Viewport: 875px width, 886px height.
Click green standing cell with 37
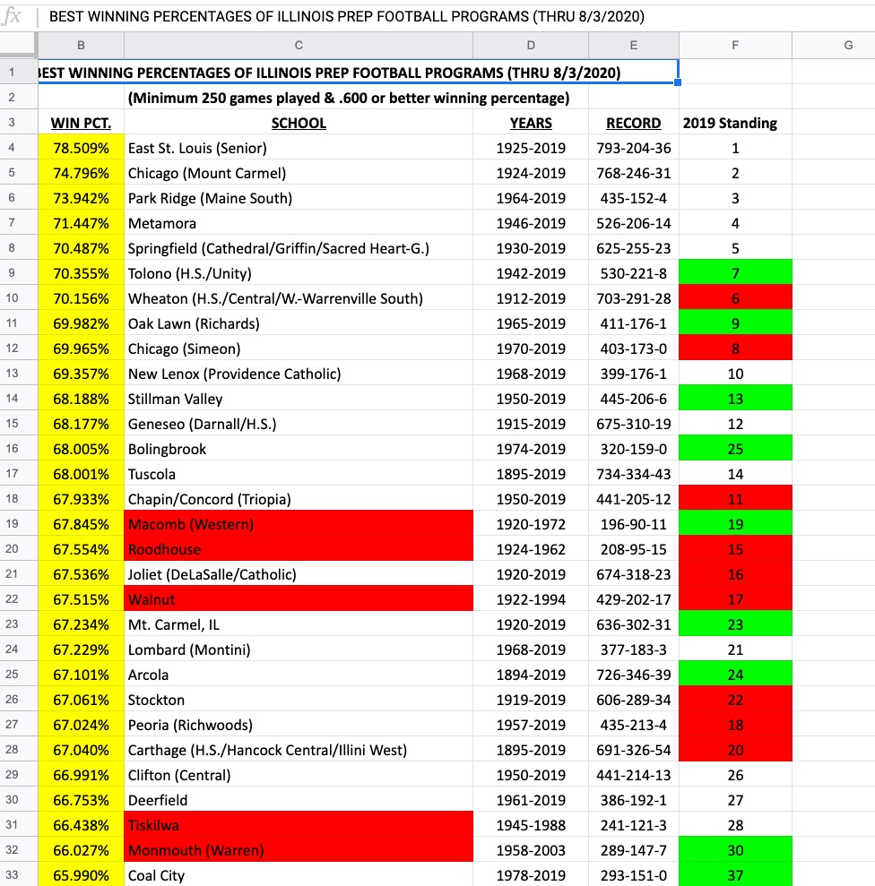[x=735, y=874]
